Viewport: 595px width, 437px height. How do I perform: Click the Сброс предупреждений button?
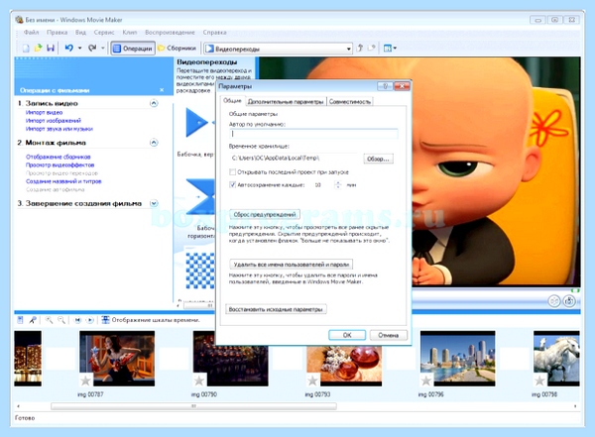265,214
